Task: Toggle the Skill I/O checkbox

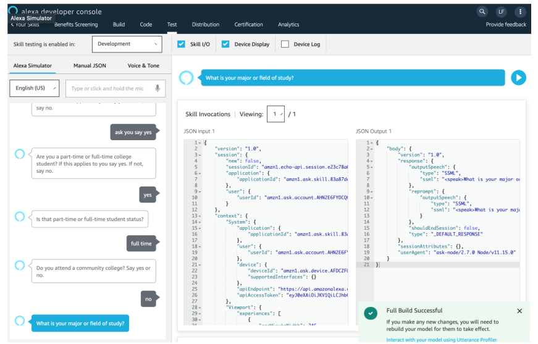Action: 182,44
